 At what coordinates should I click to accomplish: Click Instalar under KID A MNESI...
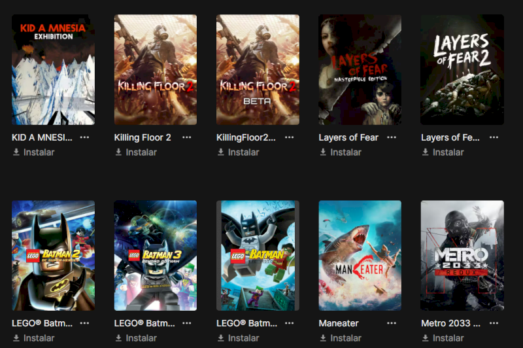tap(33, 152)
